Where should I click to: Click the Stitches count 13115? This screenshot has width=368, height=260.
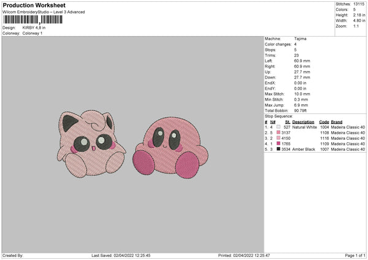pos(359,4)
